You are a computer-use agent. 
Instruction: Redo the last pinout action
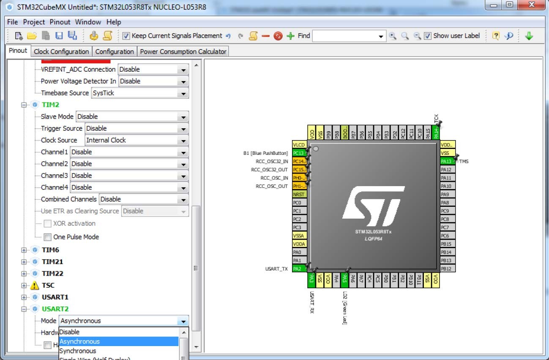coord(240,36)
